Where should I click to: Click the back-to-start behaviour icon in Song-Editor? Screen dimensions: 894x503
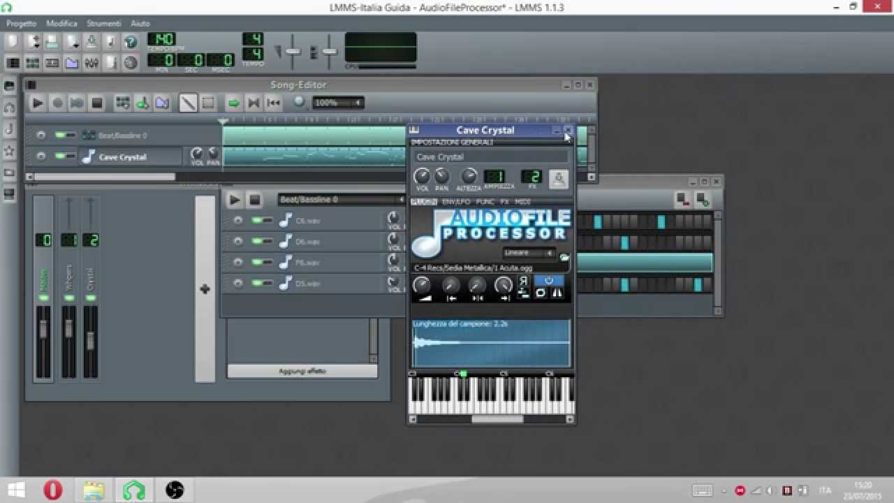point(273,103)
